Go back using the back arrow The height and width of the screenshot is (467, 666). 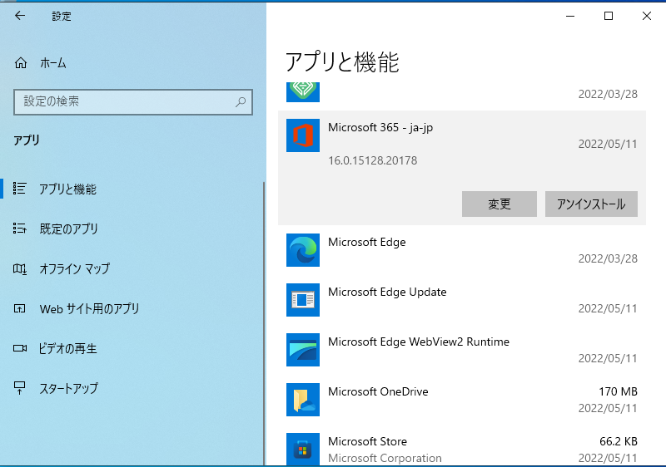(21, 16)
